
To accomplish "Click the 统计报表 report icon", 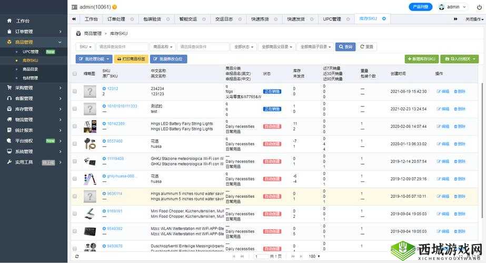I will [9, 130].
